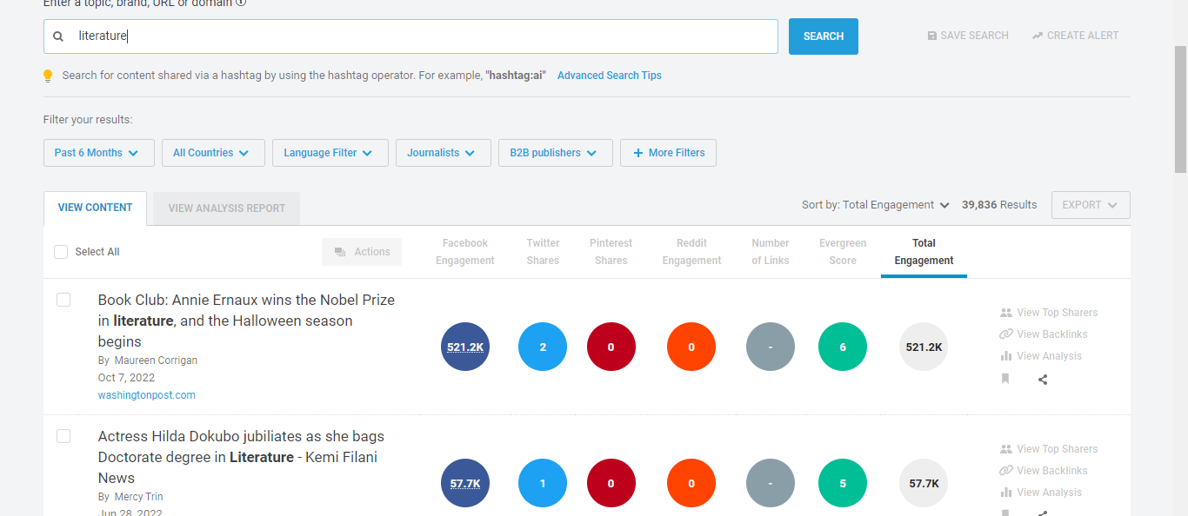Viewport: 1188px width, 516px height.
Task: Check the Nobel Prize article checkbox
Action: [63, 299]
